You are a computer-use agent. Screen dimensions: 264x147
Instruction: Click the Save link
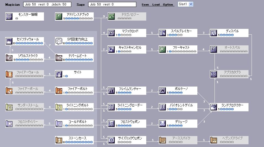click(145, 4)
